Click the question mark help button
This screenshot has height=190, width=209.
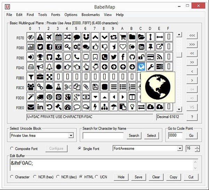192,117
